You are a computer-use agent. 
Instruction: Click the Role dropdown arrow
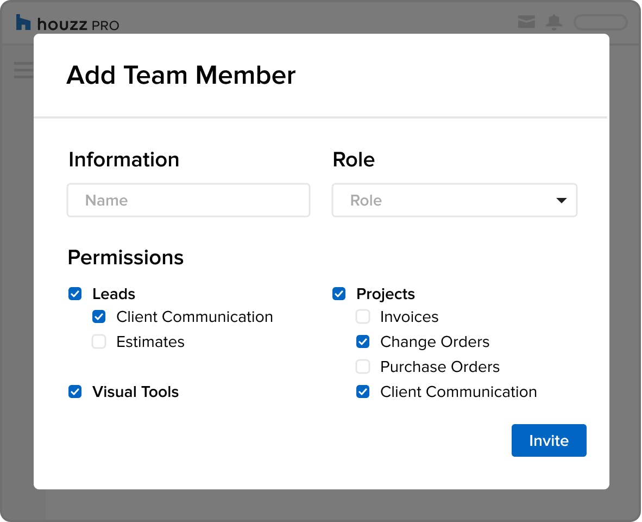pos(561,200)
